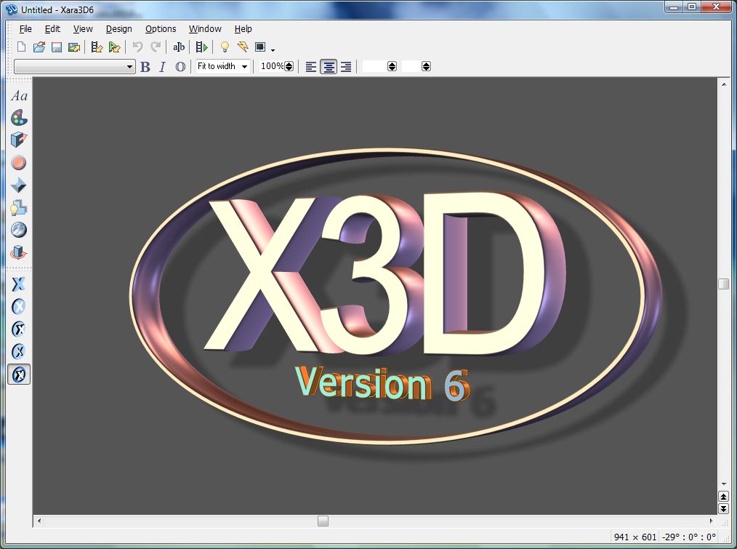This screenshot has height=549, width=737.
Task: Align text right
Action: (x=346, y=67)
